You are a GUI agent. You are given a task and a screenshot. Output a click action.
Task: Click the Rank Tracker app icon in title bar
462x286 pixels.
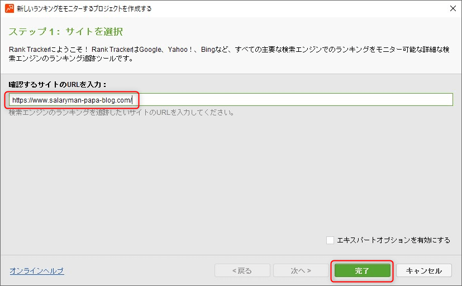9,8
